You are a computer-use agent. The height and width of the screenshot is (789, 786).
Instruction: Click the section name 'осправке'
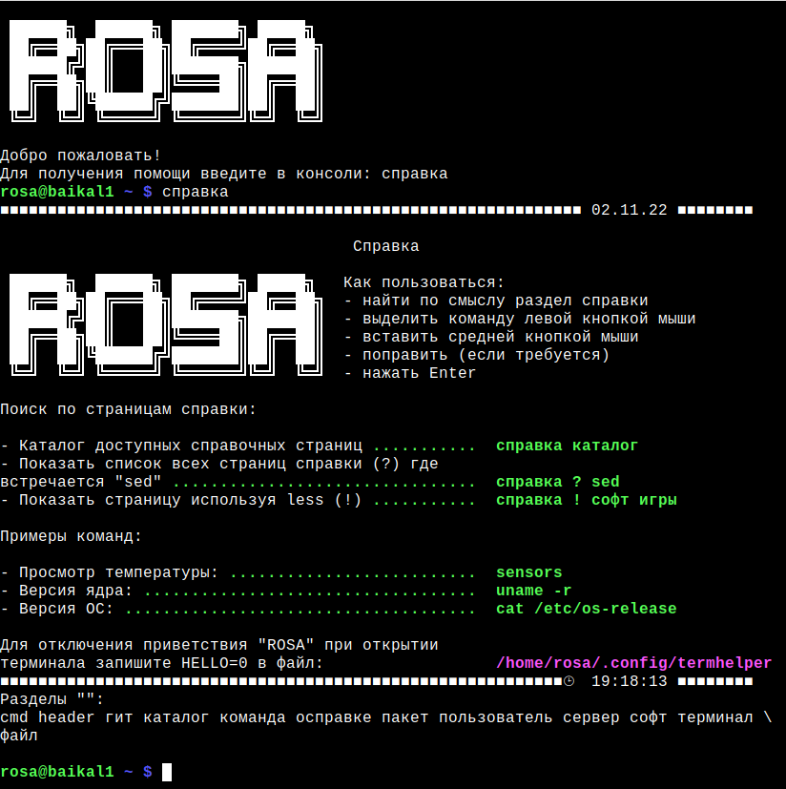(x=334, y=717)
